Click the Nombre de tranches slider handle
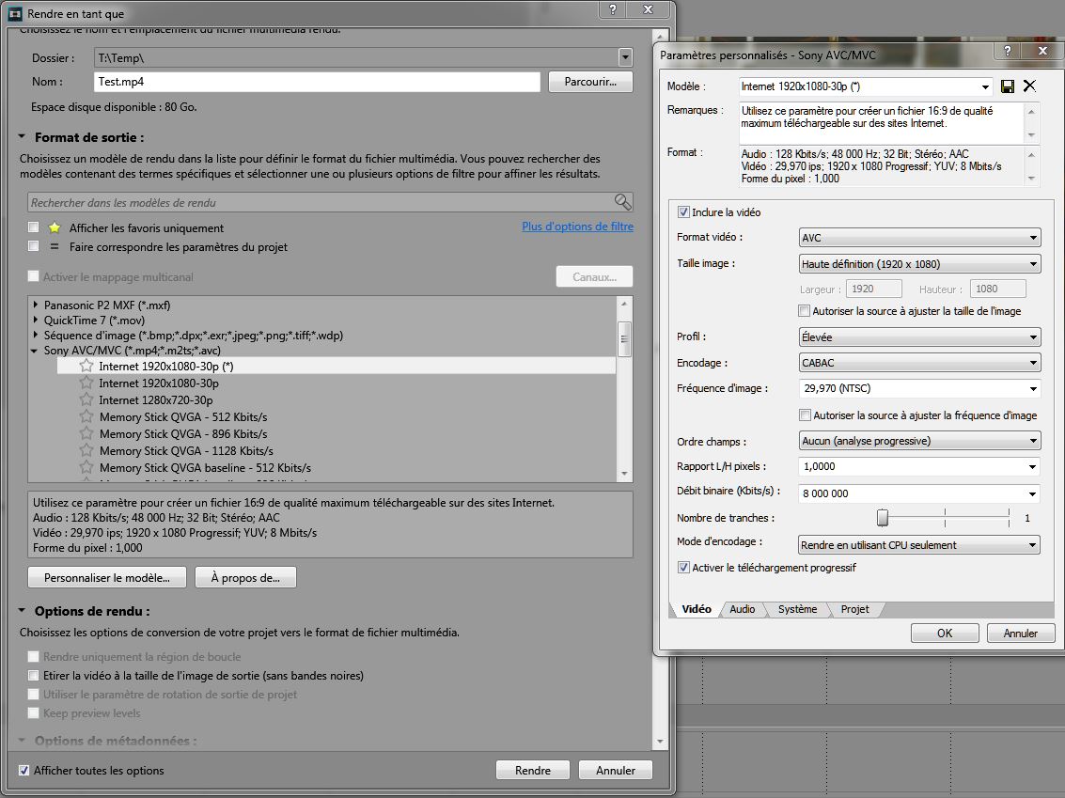1065x798 pixels. 883,518
